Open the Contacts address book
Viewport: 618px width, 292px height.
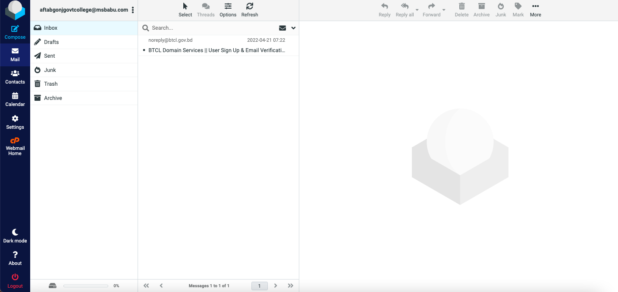[15, 77]
